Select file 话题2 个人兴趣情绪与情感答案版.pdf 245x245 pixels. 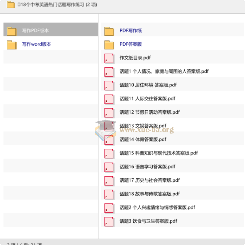click(x=157, y=208)
